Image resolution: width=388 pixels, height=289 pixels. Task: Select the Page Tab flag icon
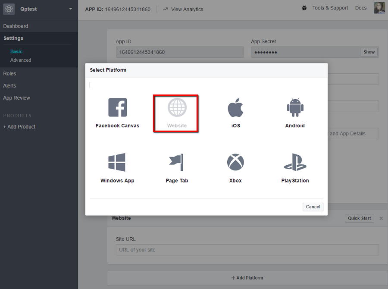176,162
